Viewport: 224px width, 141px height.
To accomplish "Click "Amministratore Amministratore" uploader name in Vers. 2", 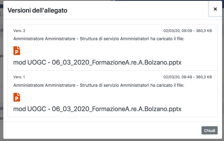I will (x=44, y=39).
